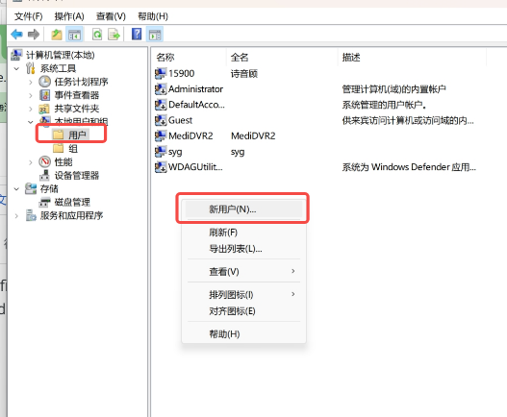Click the blue Back arrow in toolbar
The width and height of the screenshot is (507, 417).
tap(16, 34)
